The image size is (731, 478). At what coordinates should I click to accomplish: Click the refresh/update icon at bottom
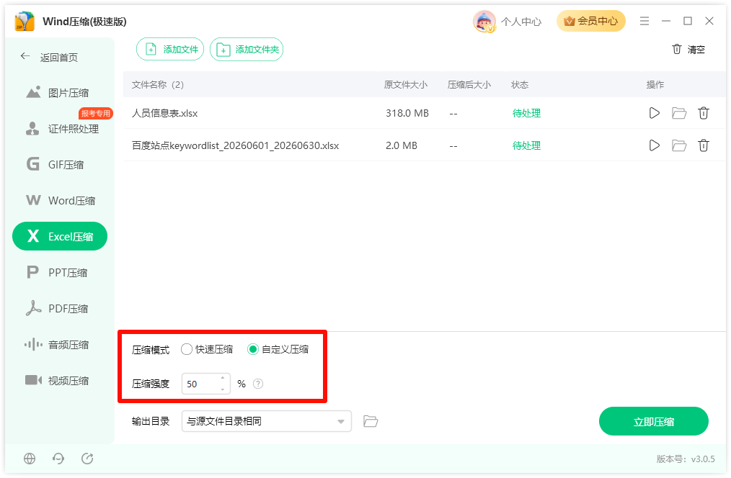click(87, 459)
